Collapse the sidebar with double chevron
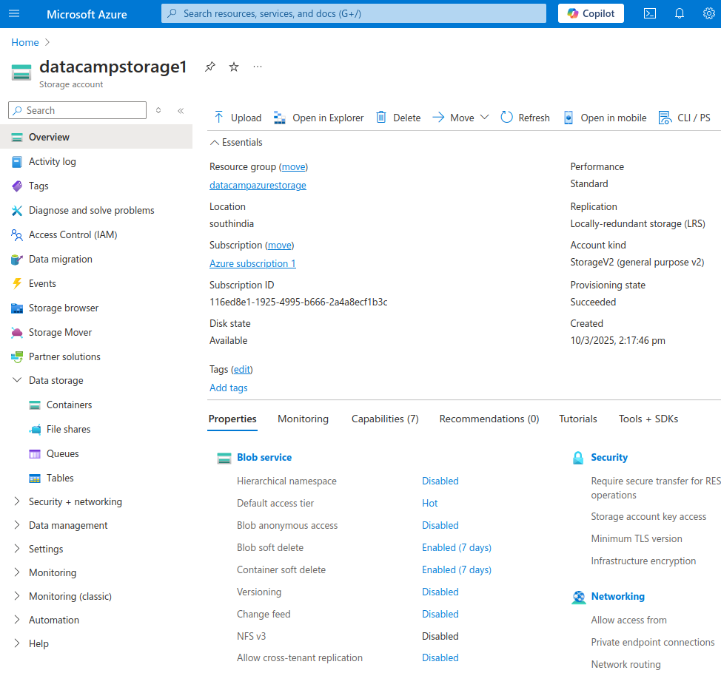 click(x=181, y=110)
